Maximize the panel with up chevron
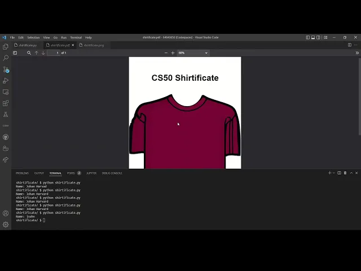 [x=351, y=173]
